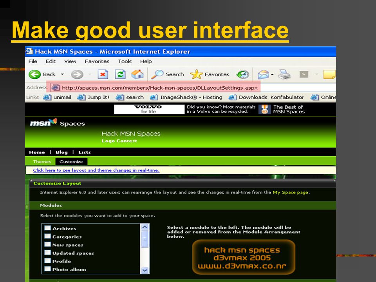376x282 pixels.
Task: Open the Jump It! links bar shortcut
Action: coord(94,98)
